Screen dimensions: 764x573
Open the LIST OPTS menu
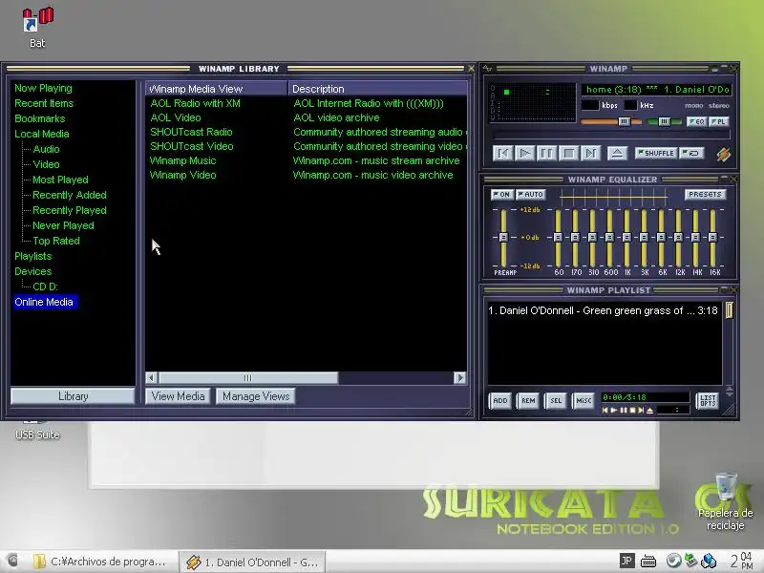pyautogui.click(x=708, y=401)
